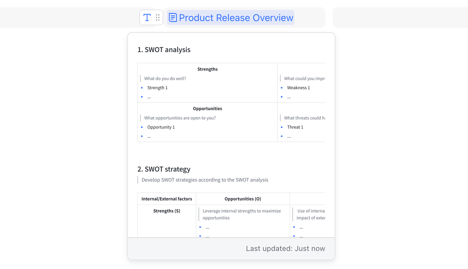This screenshot has height=269, width=468.
Task: Click the Opportunities (O) column header
Action: pyautogui.click(x=242, y=199)
